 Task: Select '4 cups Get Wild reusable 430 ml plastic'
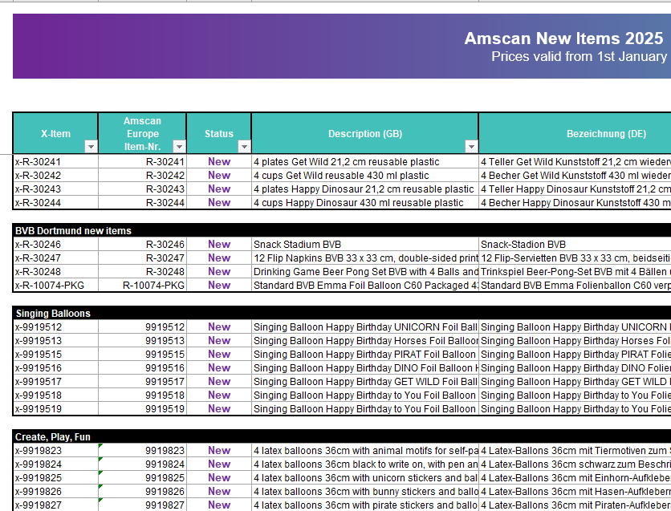[365, 176]
